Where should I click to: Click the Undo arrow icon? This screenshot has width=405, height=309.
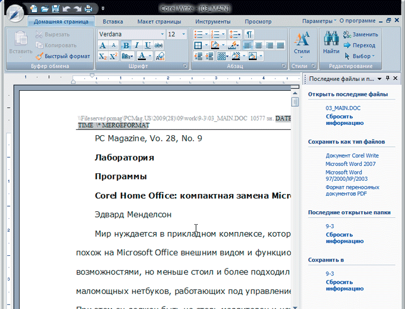click(x=66, y=9)
